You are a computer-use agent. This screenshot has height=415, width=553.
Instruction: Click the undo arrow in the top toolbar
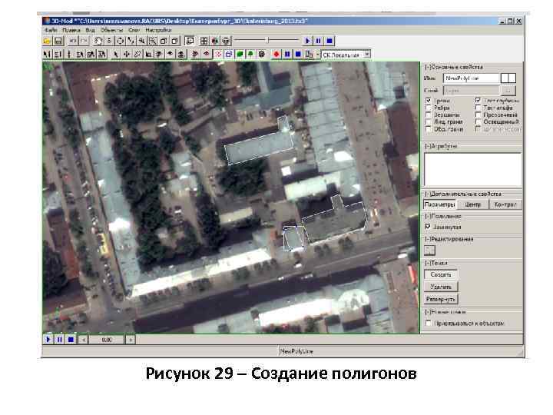click(x=73, y=41)
